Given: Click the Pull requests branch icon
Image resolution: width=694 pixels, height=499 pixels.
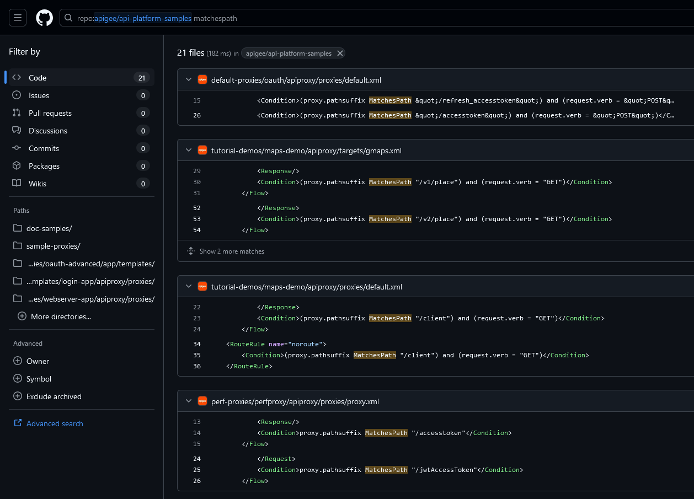Looking at the screenshot, I should 17,113.
